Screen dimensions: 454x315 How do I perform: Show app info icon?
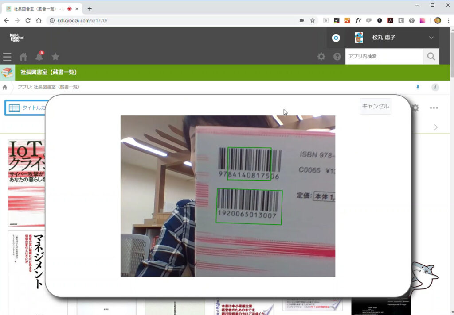435,87
